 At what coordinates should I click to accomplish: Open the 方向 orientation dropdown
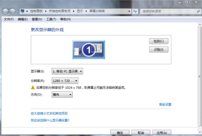click(62, 95)
